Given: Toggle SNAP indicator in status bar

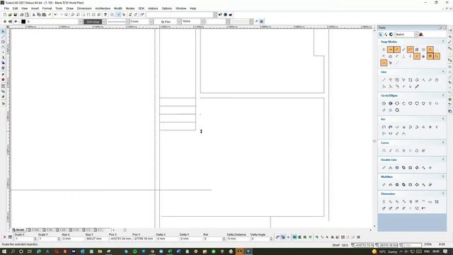Looking at the screenshot, I should click(336, 245).
